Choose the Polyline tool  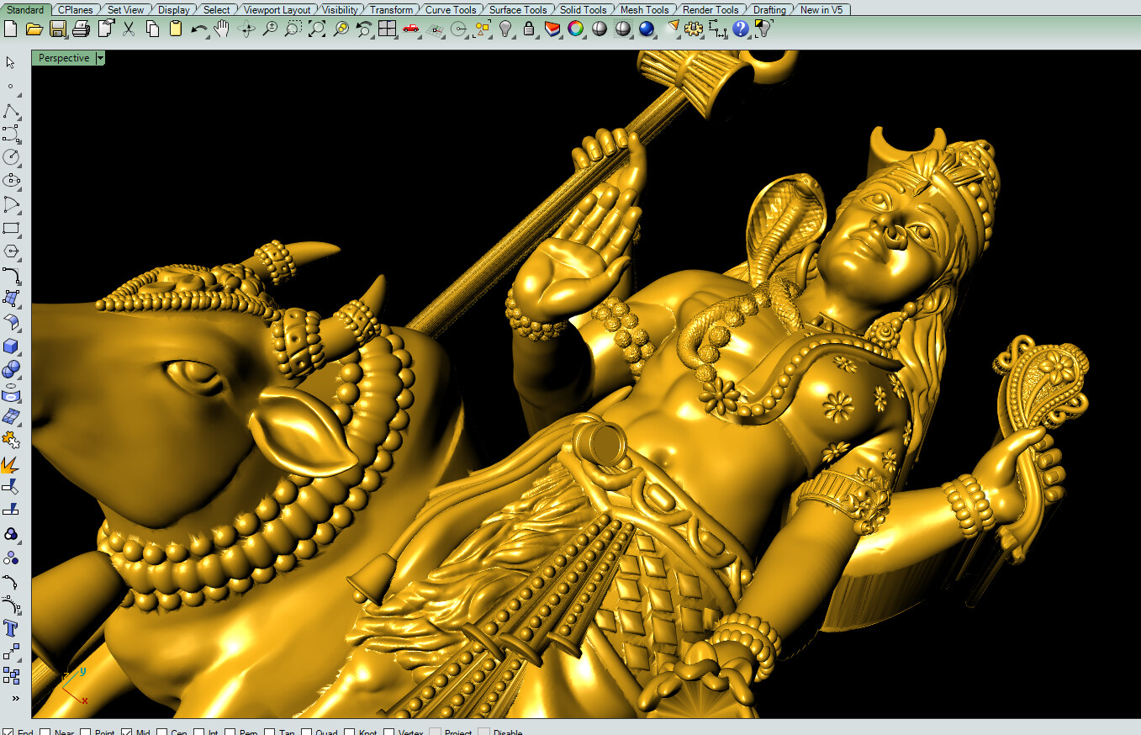[x=11, y=110]
